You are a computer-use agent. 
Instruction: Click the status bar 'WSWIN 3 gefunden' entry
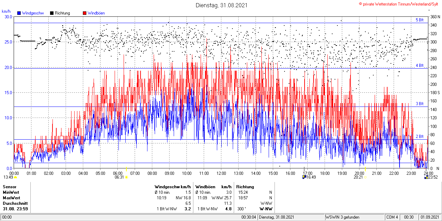tap(343, 217)
